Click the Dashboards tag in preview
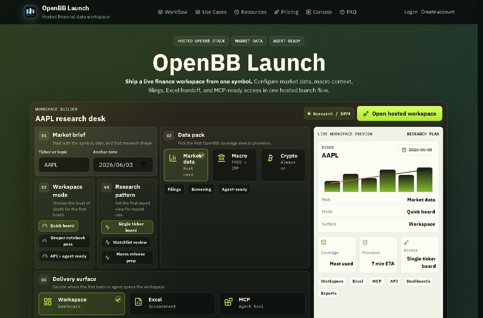The height and width of the screenshot is (318, 483). pos(418,281)
